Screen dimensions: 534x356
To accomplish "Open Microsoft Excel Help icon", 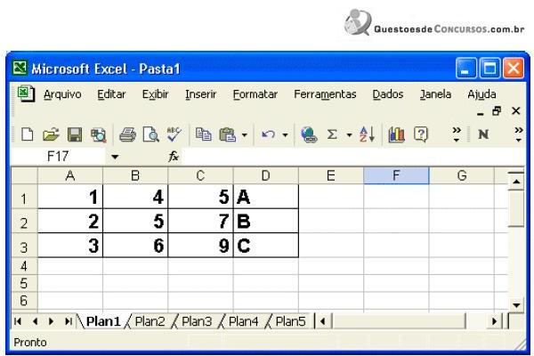I will 421,134.
